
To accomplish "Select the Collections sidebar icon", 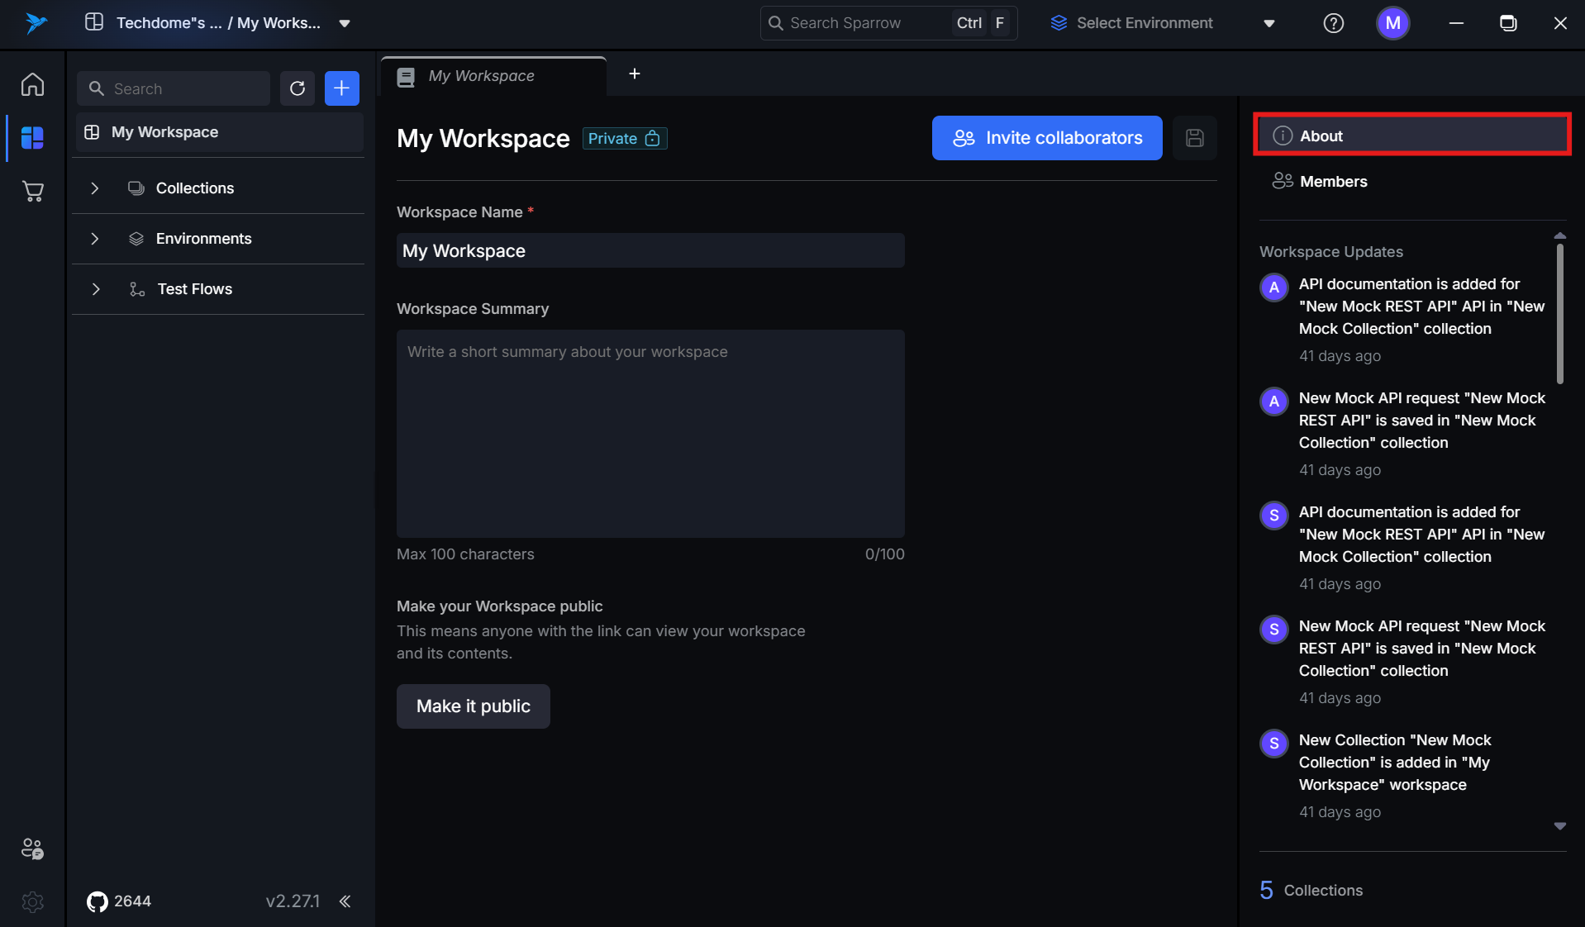I will (32, 138).
